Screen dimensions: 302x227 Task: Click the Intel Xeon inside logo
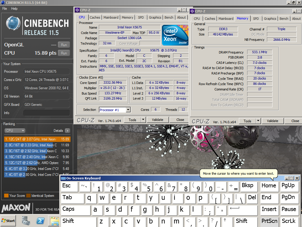pos(175,35)
